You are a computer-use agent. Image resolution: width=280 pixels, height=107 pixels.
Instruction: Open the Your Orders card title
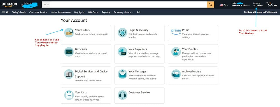click(82, 30)
